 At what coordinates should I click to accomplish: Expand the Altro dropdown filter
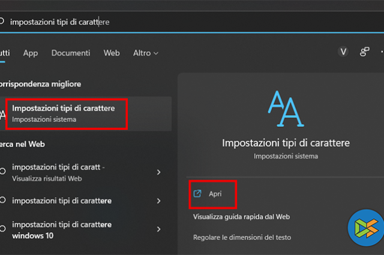[x=146, y=53]
